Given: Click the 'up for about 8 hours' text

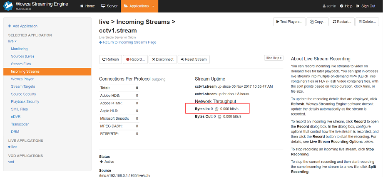Looking at the screenshot, I should pos(233,94).
